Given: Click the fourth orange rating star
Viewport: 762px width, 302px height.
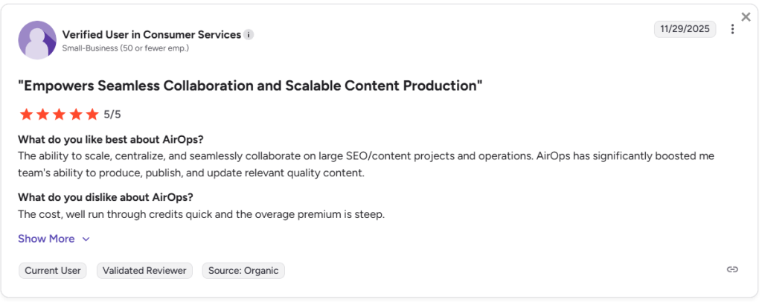Looking at the screenshot, I should (x=75, y=115).
